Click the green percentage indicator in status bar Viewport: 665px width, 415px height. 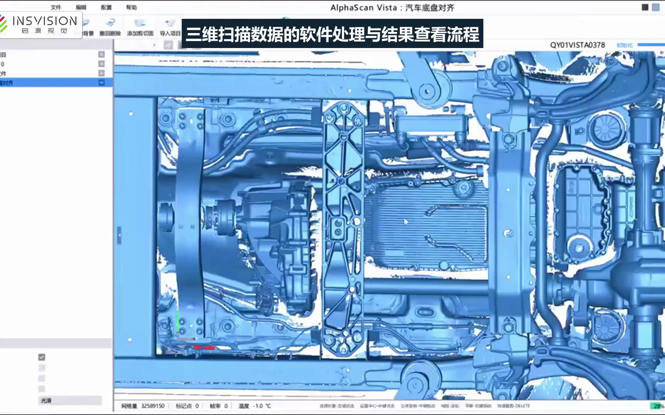pyautogui.click(x=657, y=406)
